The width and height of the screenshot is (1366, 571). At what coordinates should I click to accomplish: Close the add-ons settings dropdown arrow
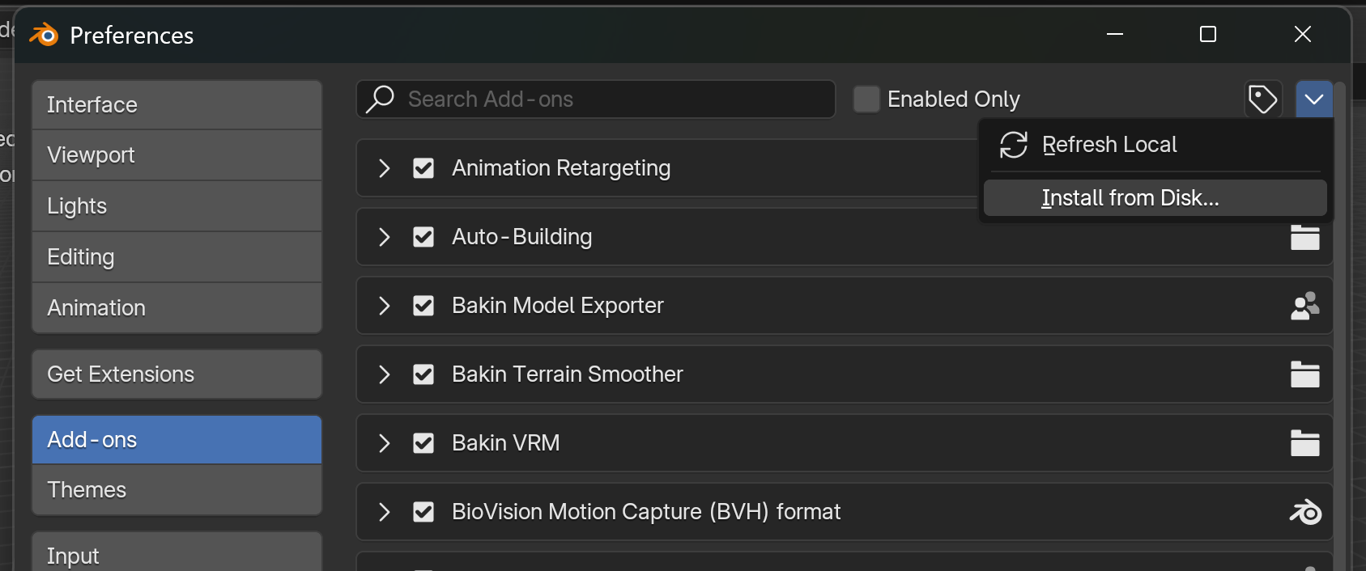point(1313,99)
